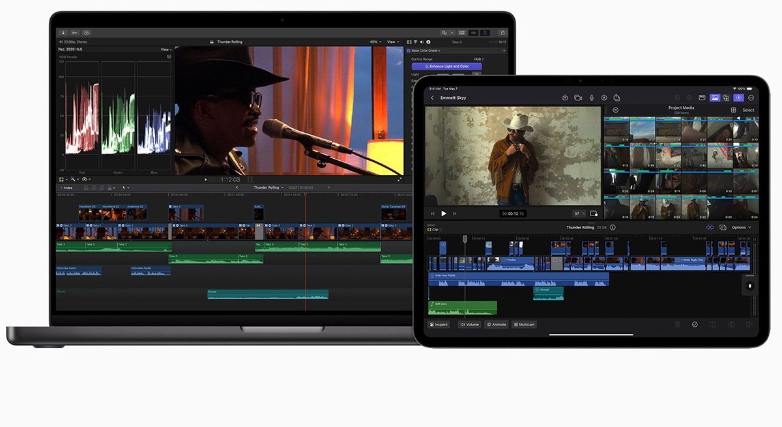Switch to the audio inspector speaker tab
782x427 pixels.
(421, 42)
